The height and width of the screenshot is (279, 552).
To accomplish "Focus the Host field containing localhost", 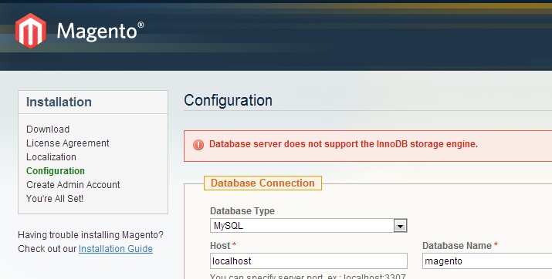I will click(309, 261).
